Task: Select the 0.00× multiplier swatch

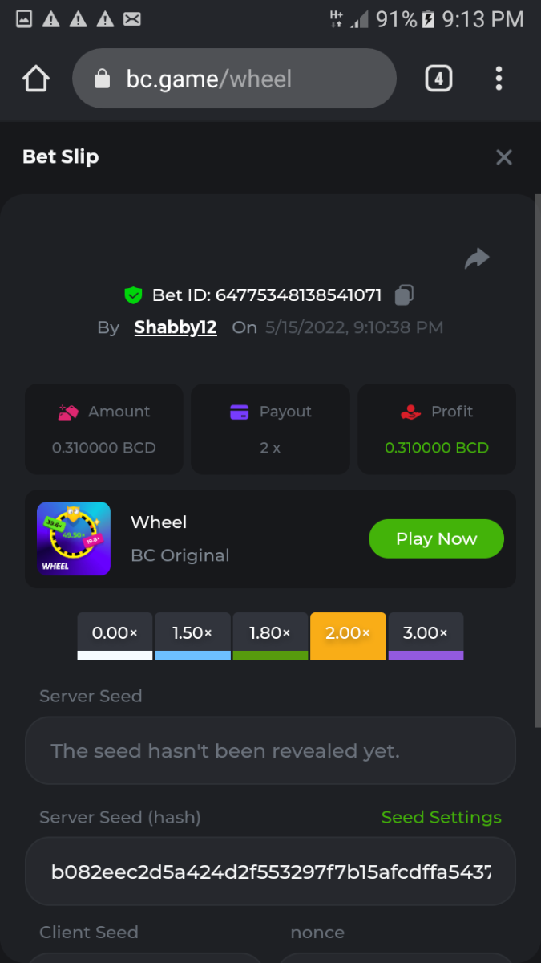Action: point(115,635)
